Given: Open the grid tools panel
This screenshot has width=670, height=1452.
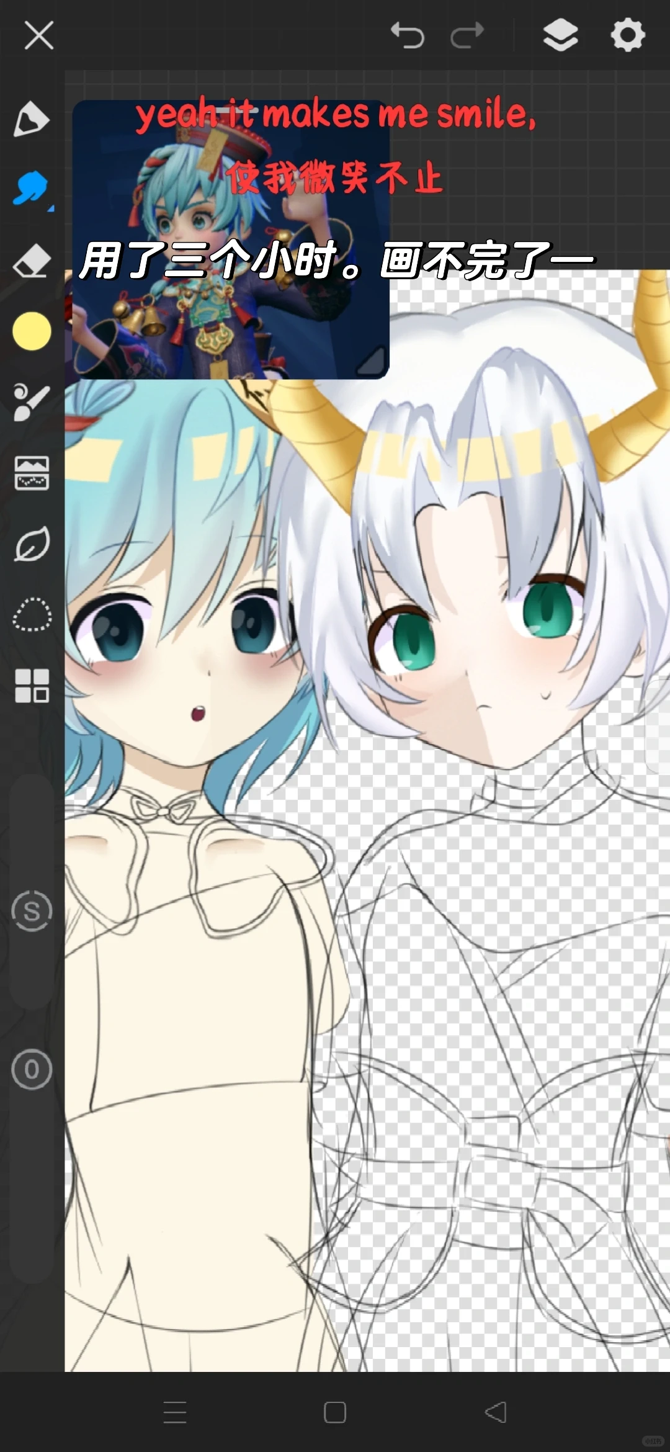Looking at the screenshot, I should [32, 686].
